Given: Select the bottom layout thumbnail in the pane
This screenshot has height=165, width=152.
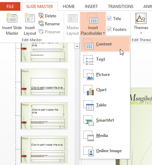Looking at the screenshot, I should coord(44,149).
